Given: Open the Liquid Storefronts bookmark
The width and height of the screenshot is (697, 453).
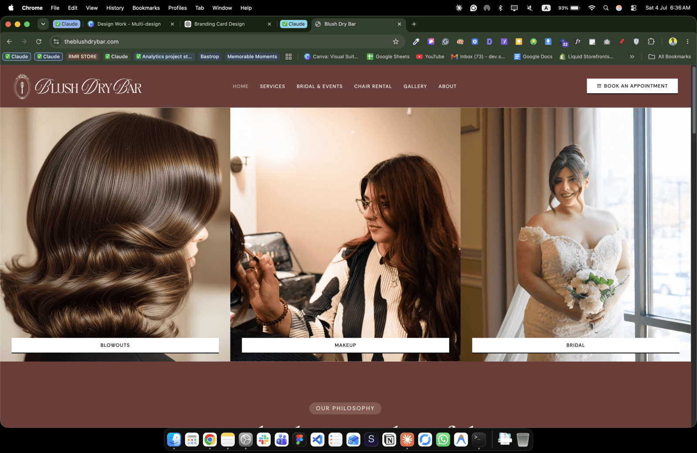Looking at the screenshot, I should point(586,57).
